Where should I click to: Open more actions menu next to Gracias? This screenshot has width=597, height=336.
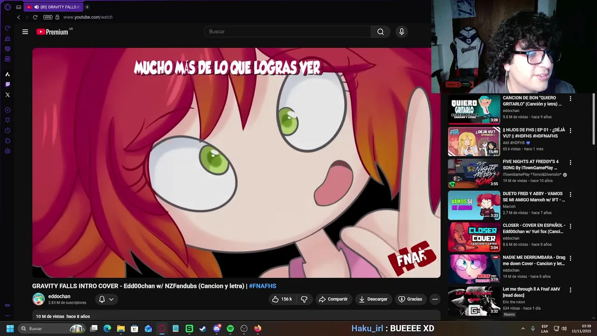point(435,299)
